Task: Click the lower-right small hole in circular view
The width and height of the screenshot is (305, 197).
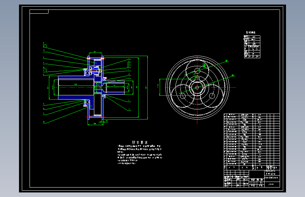Action: (212, 96)
